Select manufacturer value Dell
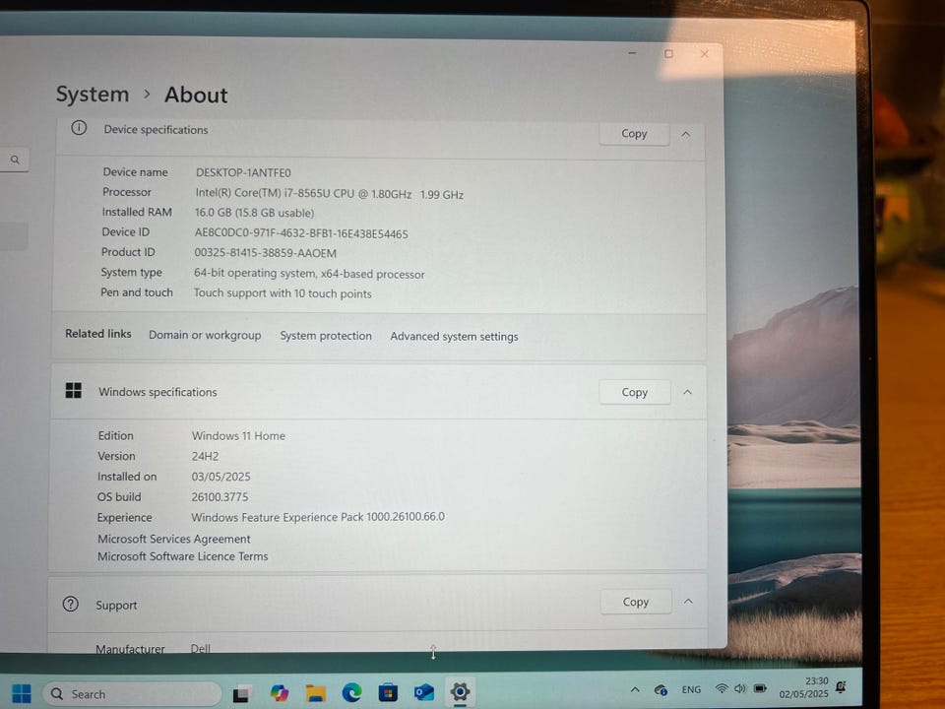945x709 pixels. [x=200, y=648]
